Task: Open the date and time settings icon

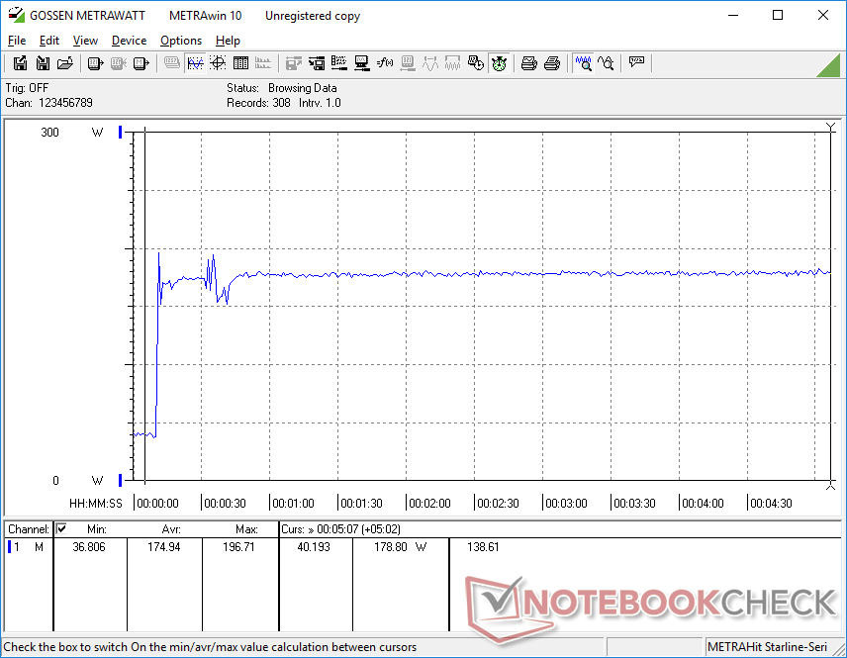Action: click(476, 63)
